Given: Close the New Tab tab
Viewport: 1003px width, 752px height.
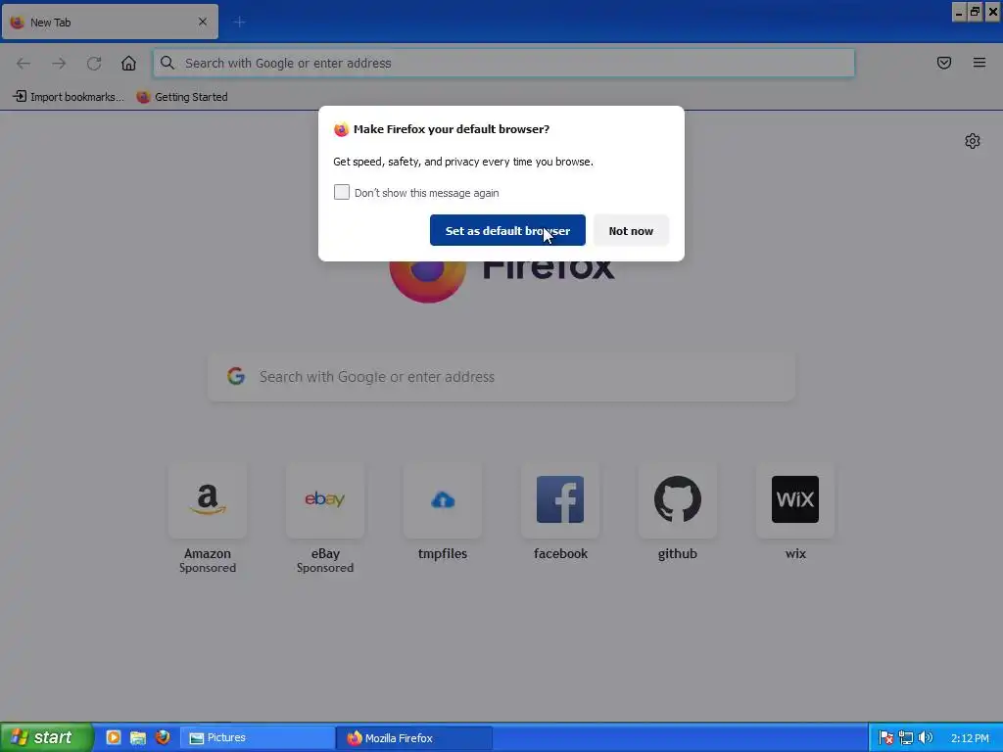Looking at the screenshot, I should tap(203, 22).
